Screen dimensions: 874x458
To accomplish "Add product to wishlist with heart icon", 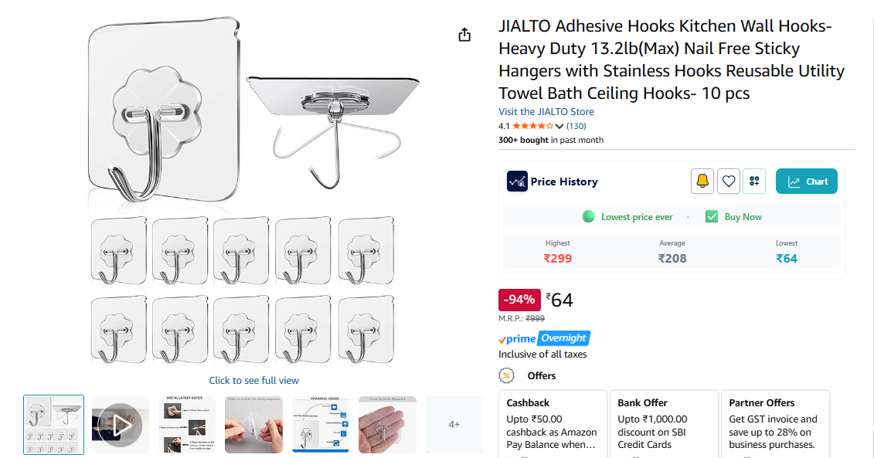I will tap(728, 182).
